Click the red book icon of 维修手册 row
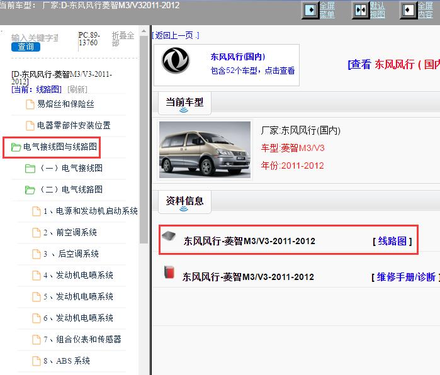The height and width of the screenshot is (375, 440). coord(169,272)
